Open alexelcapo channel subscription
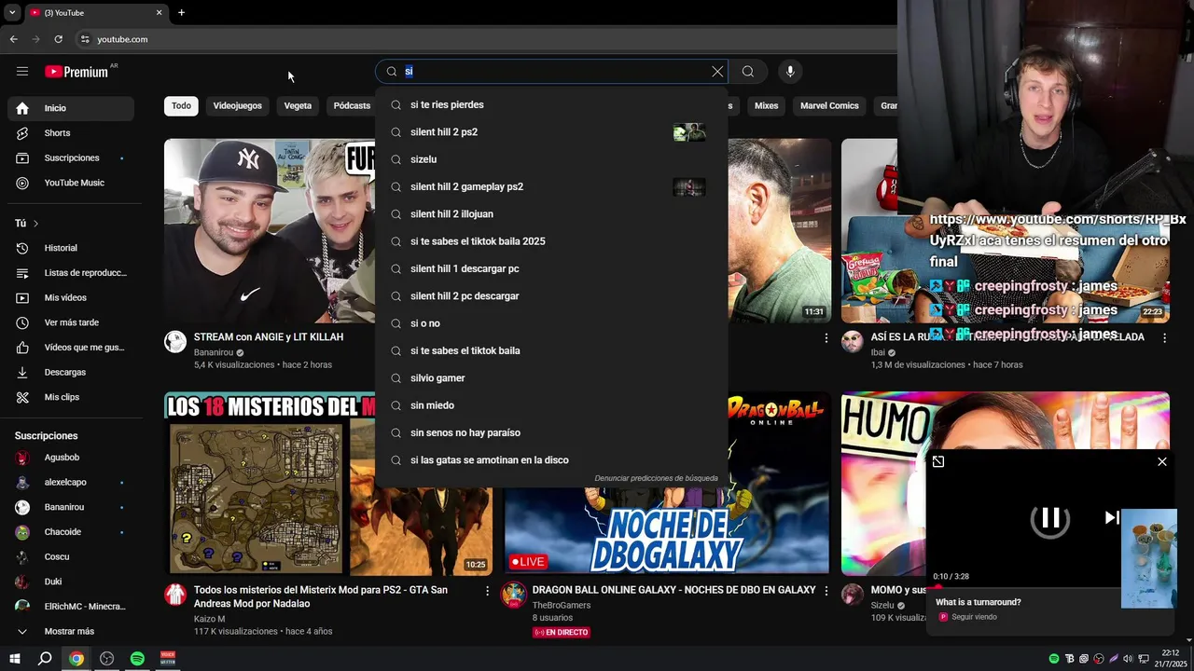The height and width of the screenshot is (671, 1194). (x=71, y=483)
